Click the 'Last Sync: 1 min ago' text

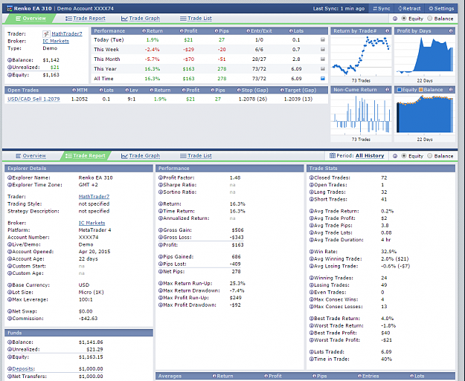point(339,9)
